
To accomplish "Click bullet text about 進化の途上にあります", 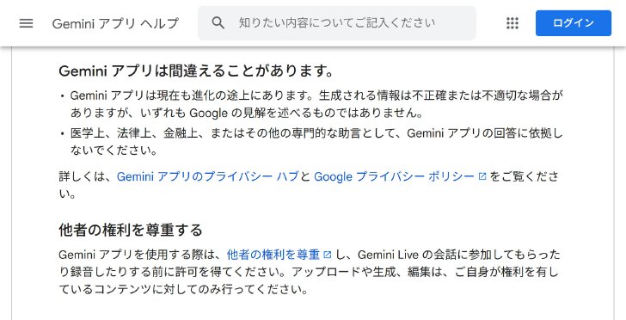I will 316,104.
